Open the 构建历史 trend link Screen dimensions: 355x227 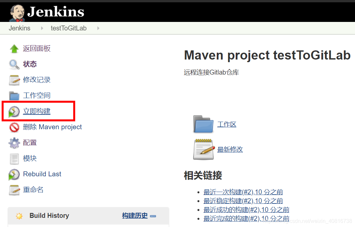point(135,216)
